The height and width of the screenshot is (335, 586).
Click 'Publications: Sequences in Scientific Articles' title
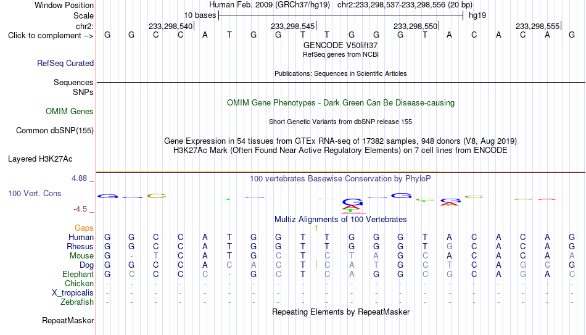340,73
